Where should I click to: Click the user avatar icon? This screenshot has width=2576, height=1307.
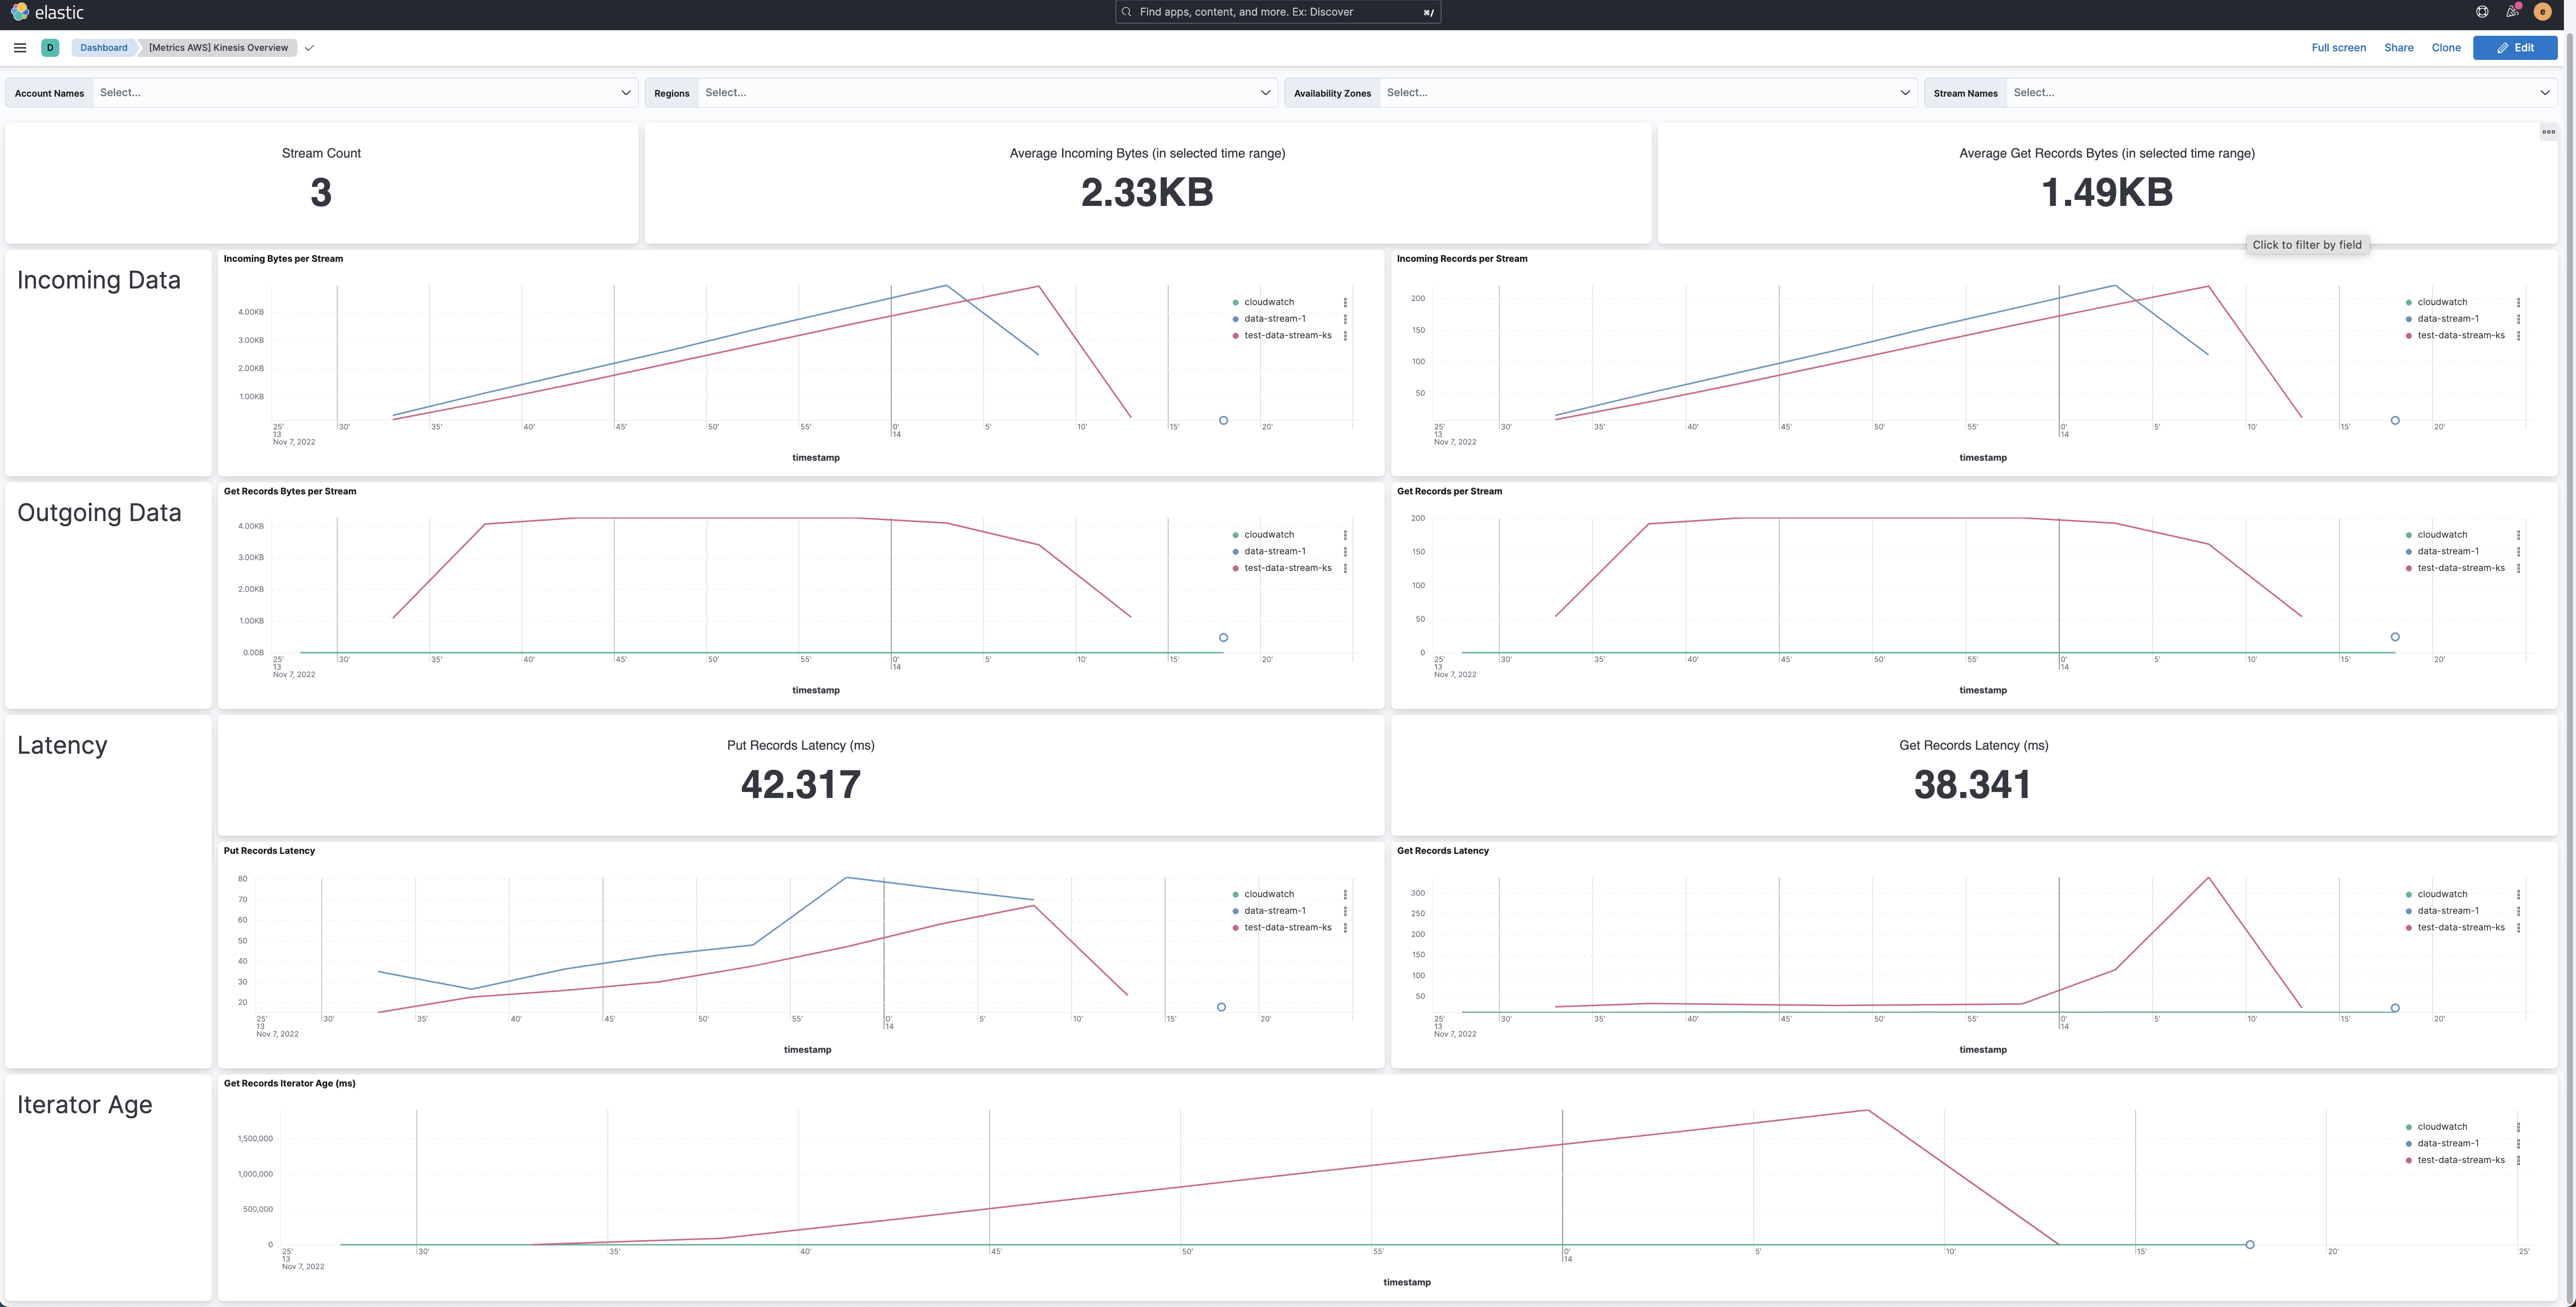[2542, 12]
